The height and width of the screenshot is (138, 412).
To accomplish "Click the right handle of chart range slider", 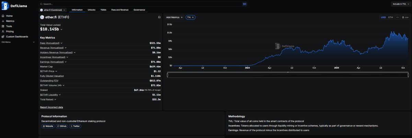I will [x=408, y=75].
